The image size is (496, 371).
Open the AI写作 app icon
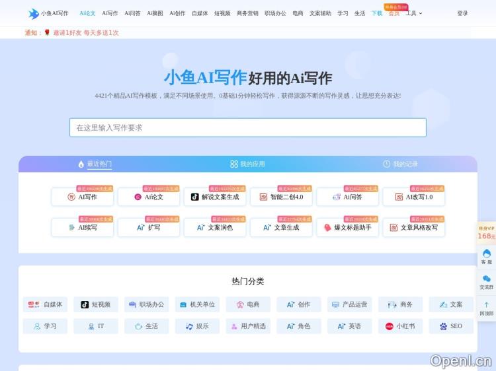71,197
